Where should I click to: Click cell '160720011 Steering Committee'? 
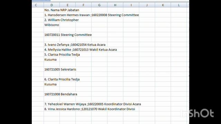click(68, 35)
